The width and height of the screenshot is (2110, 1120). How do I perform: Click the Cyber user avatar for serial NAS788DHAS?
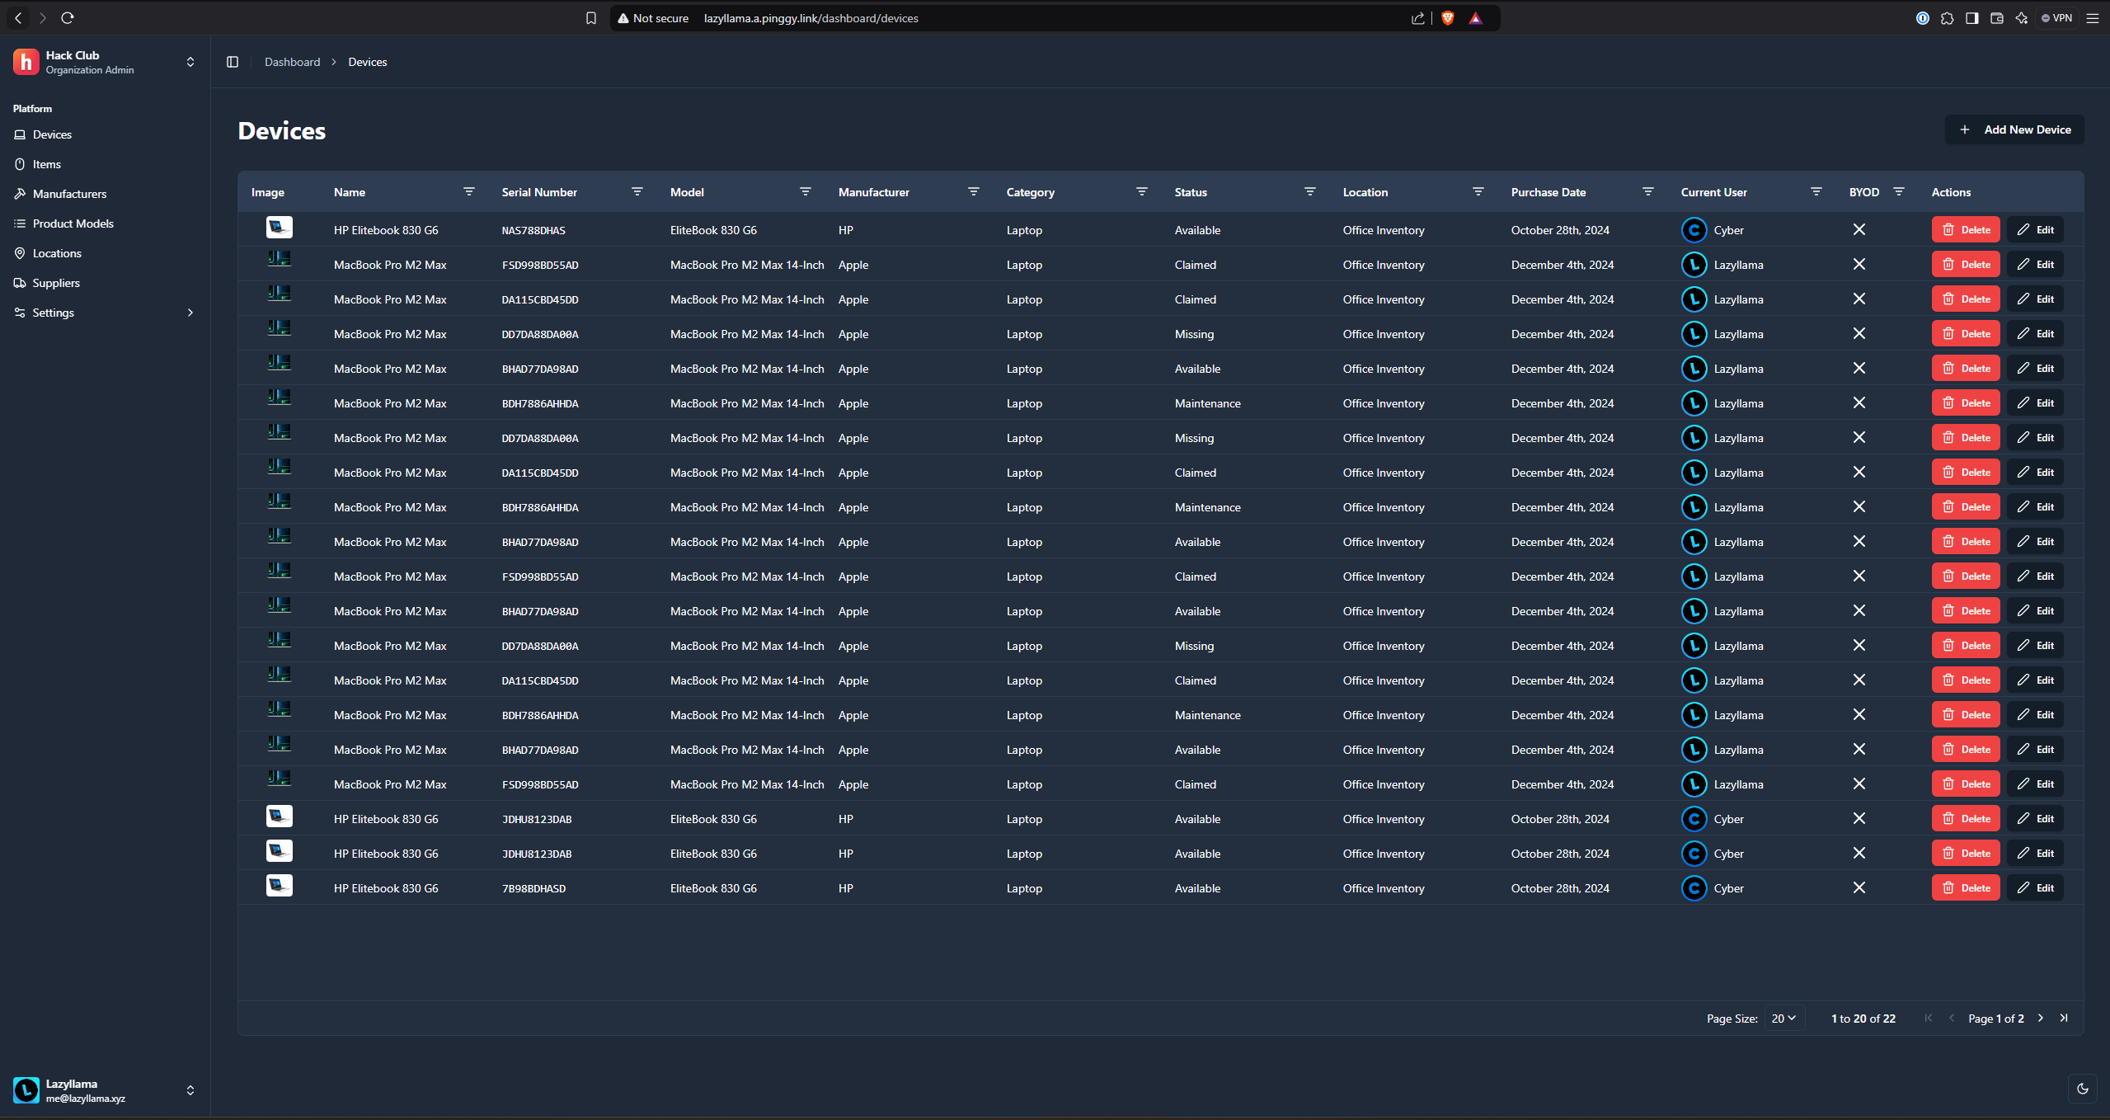pos(1694,229)
